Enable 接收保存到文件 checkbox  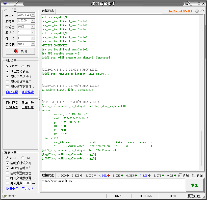pyautogui.click(x=7, y=87)
